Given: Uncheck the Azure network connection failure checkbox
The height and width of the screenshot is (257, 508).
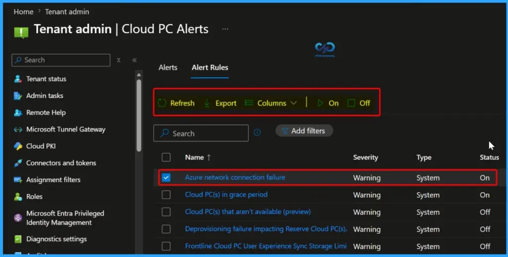Looking at the screenshot, I should [x=166, y=177].
